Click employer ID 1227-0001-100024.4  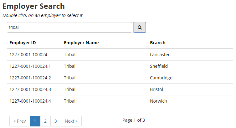(x=30, y=101)
